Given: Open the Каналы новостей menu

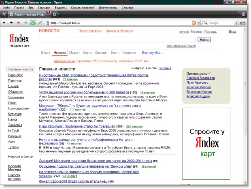Looking at the screenshot, I should point(83,8).
